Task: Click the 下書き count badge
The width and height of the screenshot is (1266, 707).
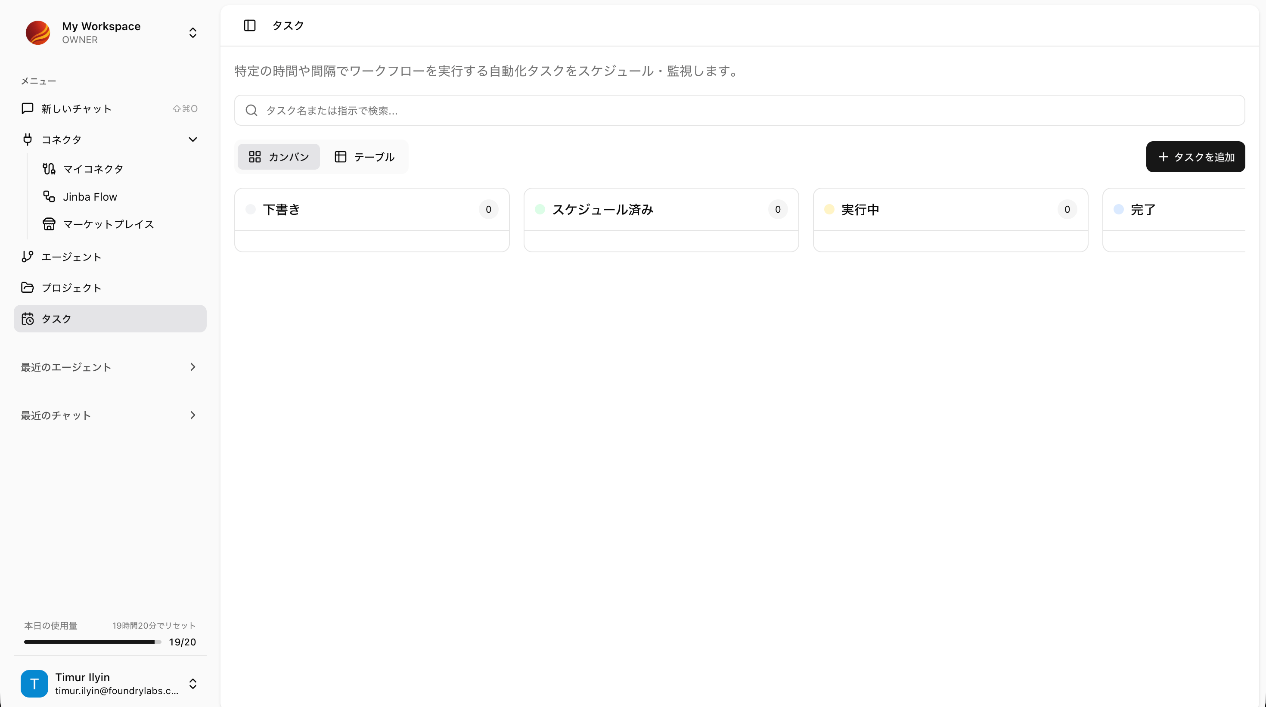Action: pyautogui.click(x=488, y=209)
